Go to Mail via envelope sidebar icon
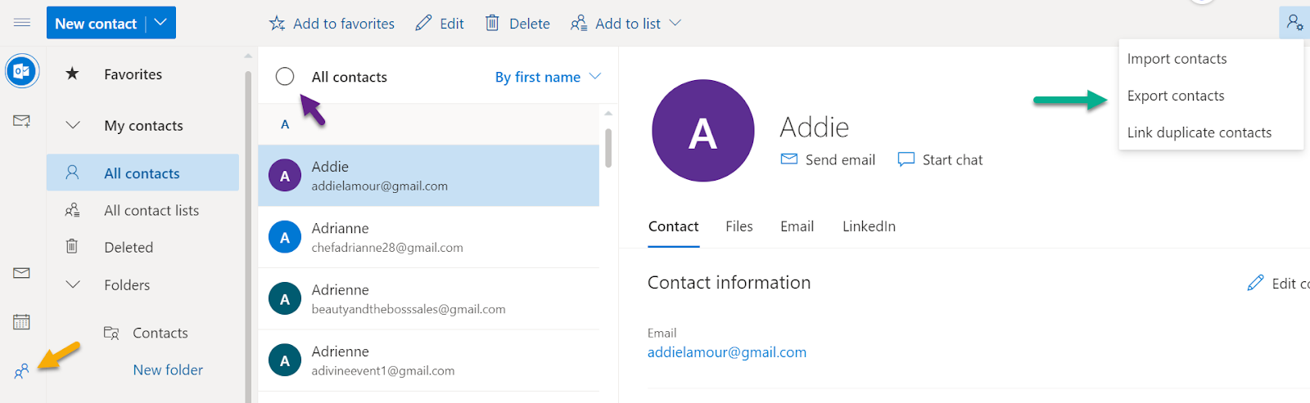1310x403 pixels. [x=22, y=273]
